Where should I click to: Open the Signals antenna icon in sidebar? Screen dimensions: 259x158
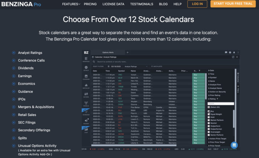86,103
